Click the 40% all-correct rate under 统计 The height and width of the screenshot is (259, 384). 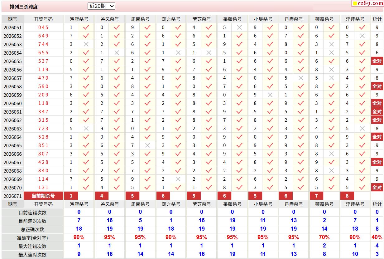click(x=377, y=237)
